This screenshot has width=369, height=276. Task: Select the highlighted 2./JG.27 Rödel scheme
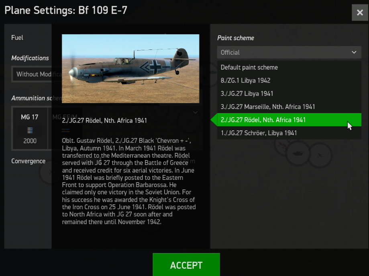click(x=263, y=119)
